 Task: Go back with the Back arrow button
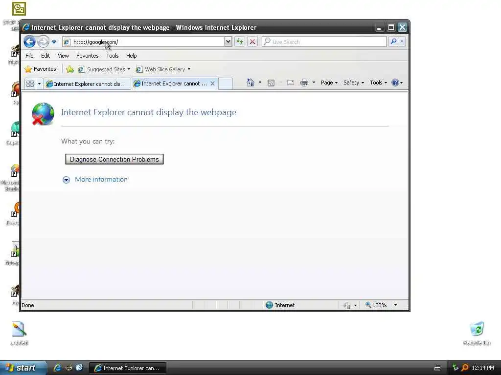point(29,42)
